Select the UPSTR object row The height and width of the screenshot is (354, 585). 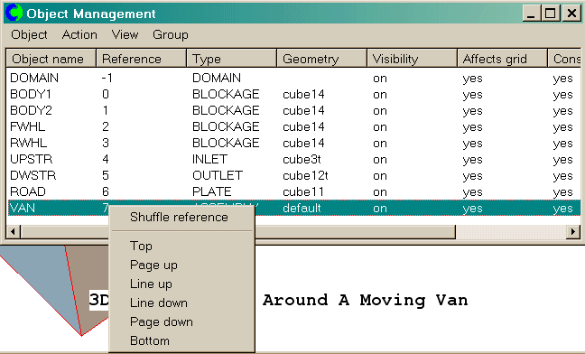[x=293, y=159]
